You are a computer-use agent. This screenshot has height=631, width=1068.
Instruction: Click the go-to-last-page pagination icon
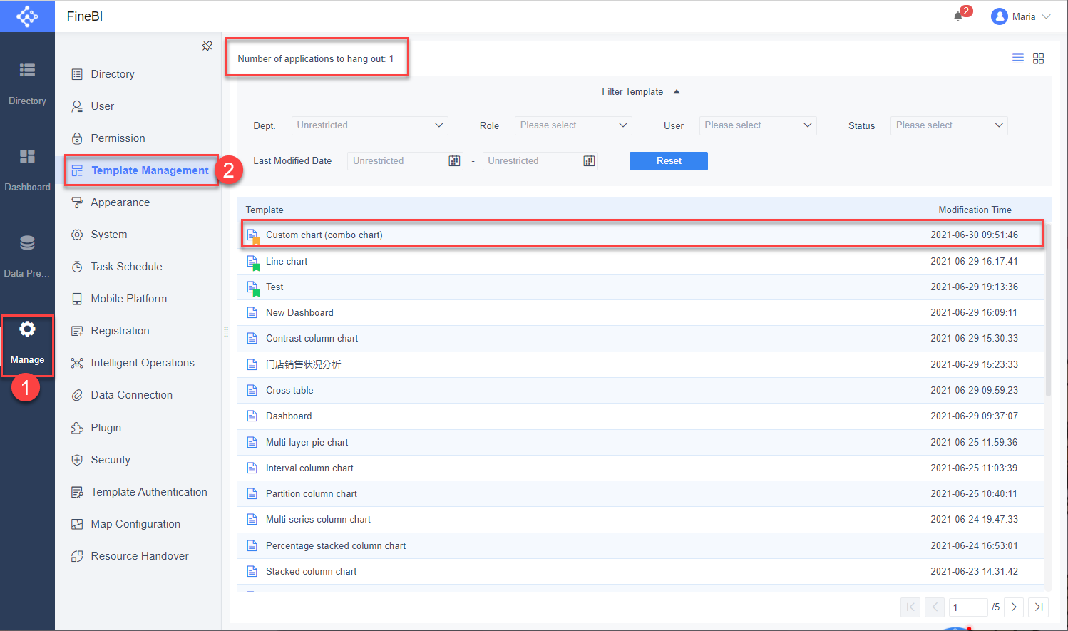[1038, 607]
